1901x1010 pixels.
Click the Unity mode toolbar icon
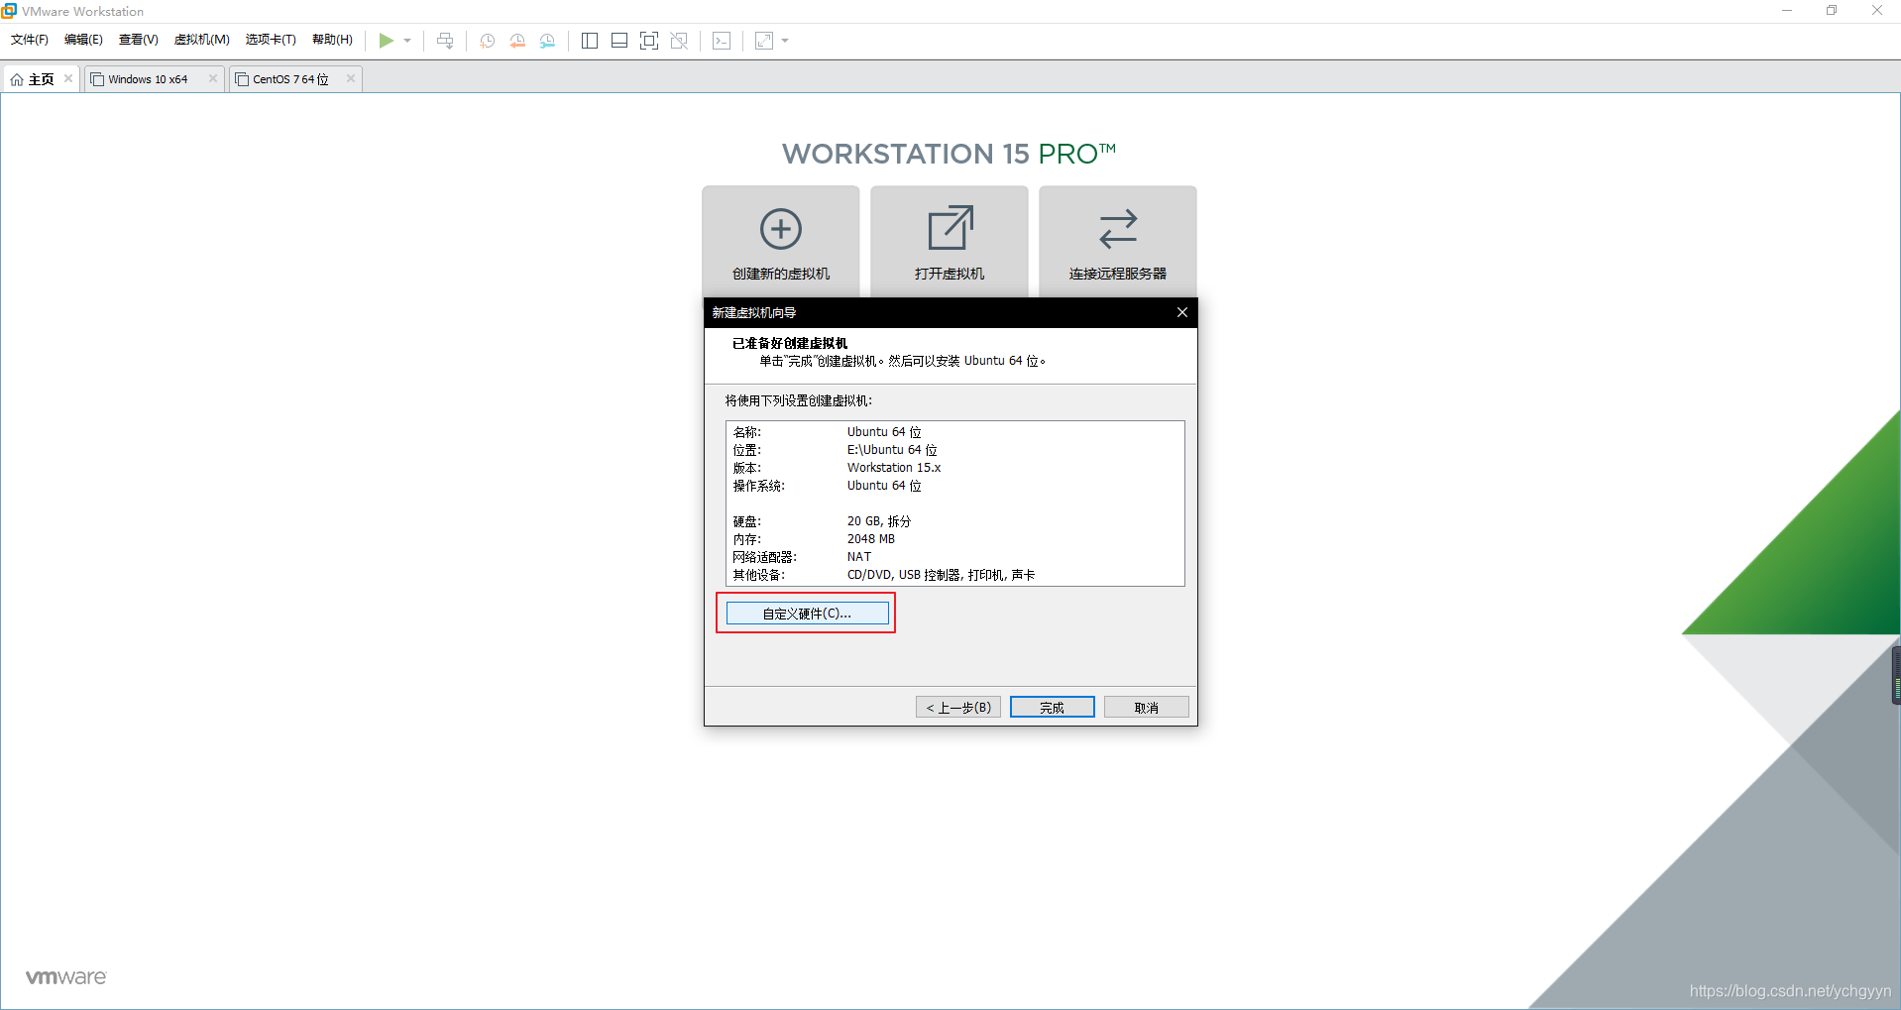tap(679, 41)
